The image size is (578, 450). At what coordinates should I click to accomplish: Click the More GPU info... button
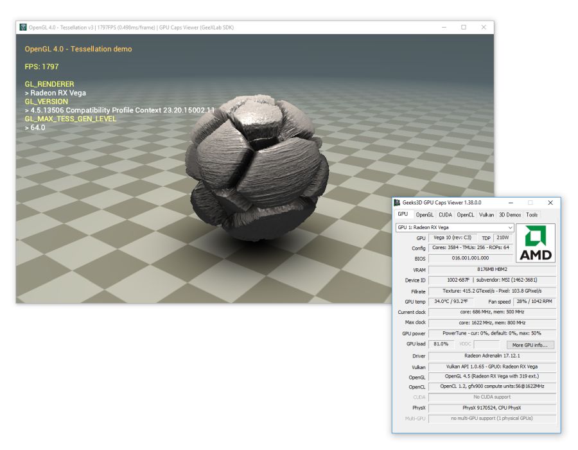(x=530, y=345)
